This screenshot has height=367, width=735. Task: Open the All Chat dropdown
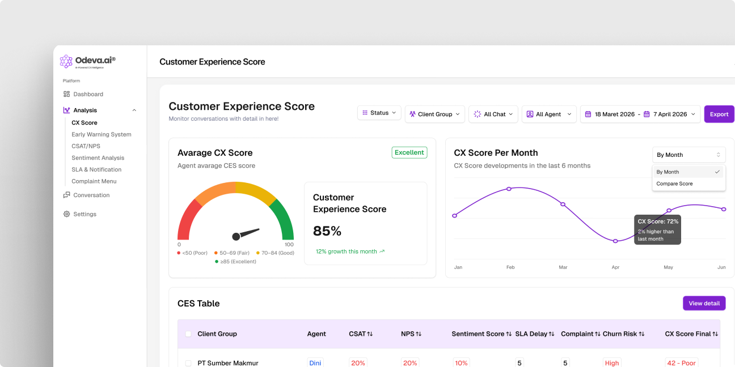click(493, 114)
